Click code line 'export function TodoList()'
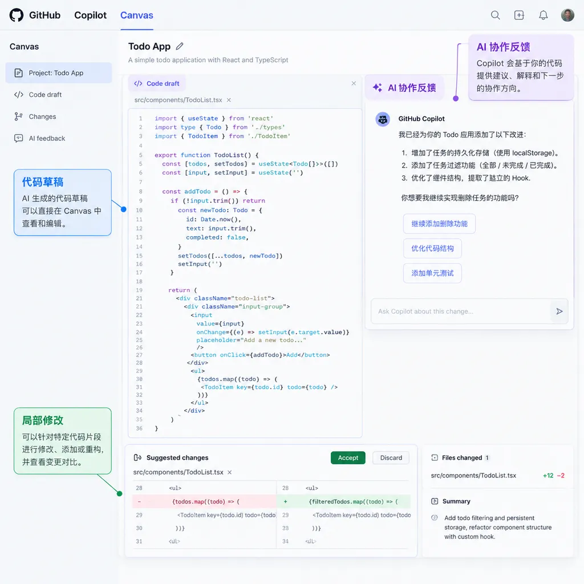Screen dimensions: 584x584 206,155
